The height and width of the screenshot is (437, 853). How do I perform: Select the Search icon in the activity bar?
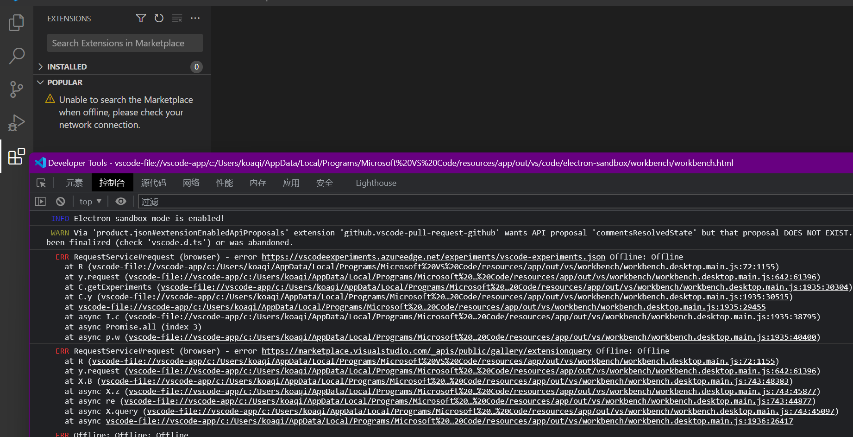point(16,56)
